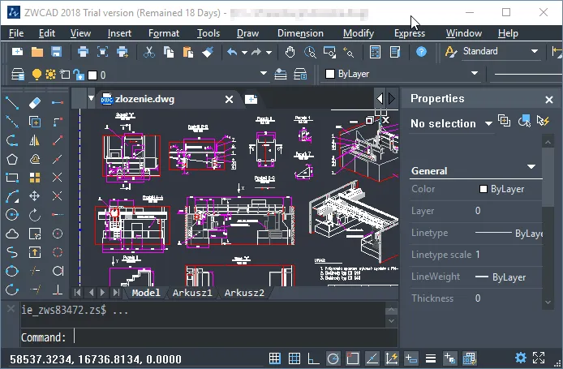
Task: Toggle Object Snap in status bar
Action: point(353,358)
